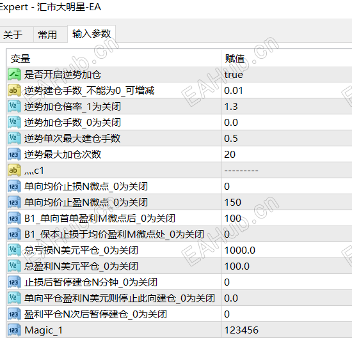Click the 123 icon beside Magic_1
352x338 pixels.
(14, 330)
